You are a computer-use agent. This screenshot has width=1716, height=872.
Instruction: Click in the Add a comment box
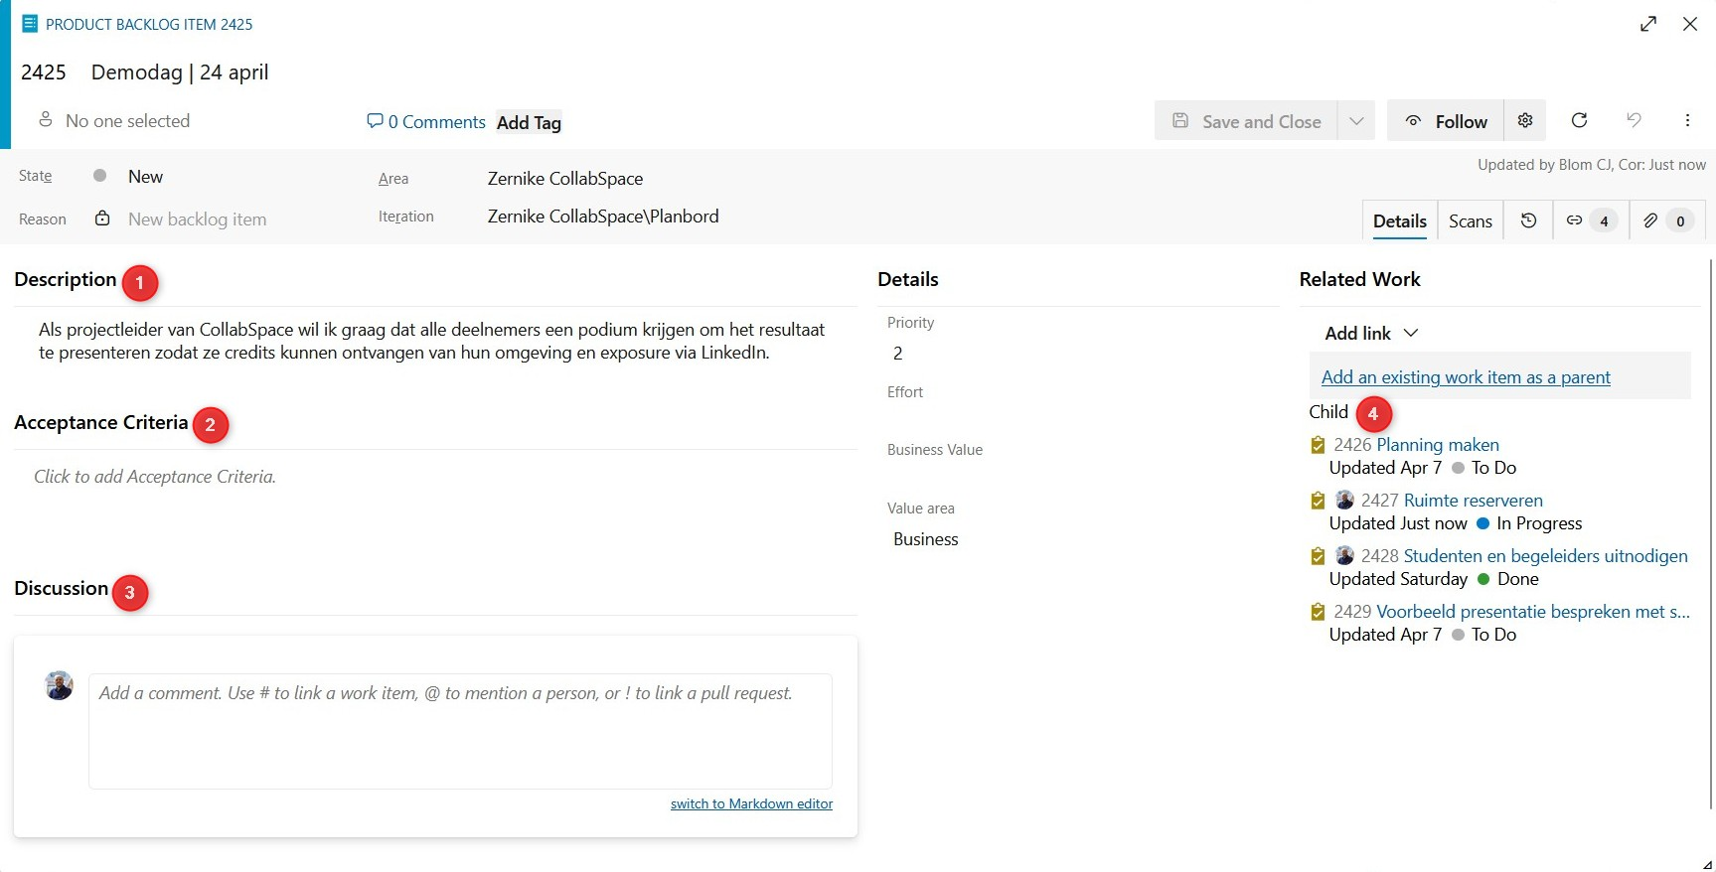coord(460,731)
